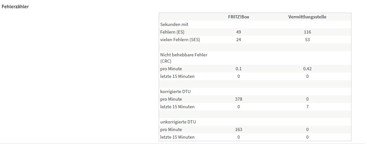Select FRITZ!Box CRC per-minute value 0.1

pos(239,69)
